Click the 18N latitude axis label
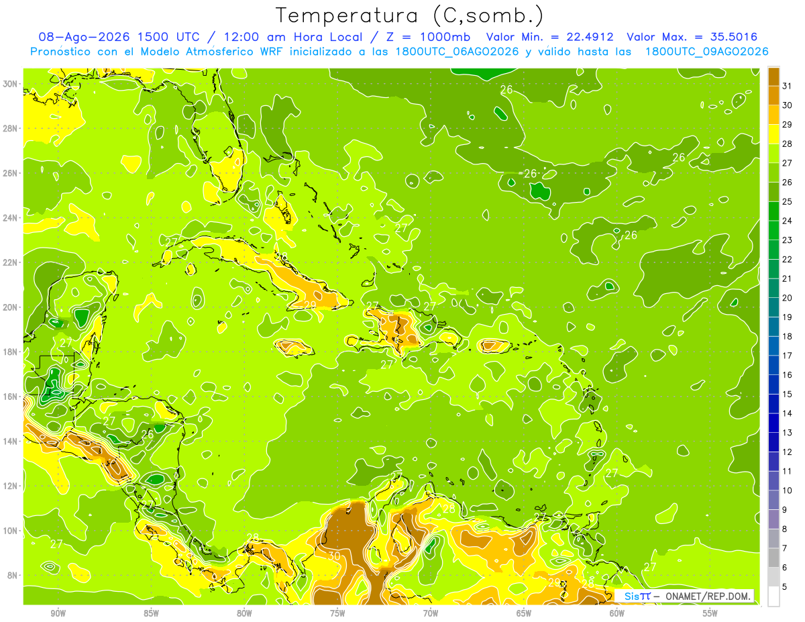Image resolution: width=805 pixels, height=622 pixels. coord(11,352)
